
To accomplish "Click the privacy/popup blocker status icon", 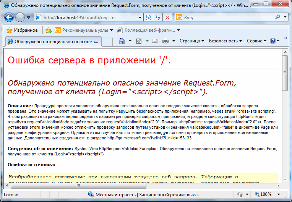I will 240,195.
